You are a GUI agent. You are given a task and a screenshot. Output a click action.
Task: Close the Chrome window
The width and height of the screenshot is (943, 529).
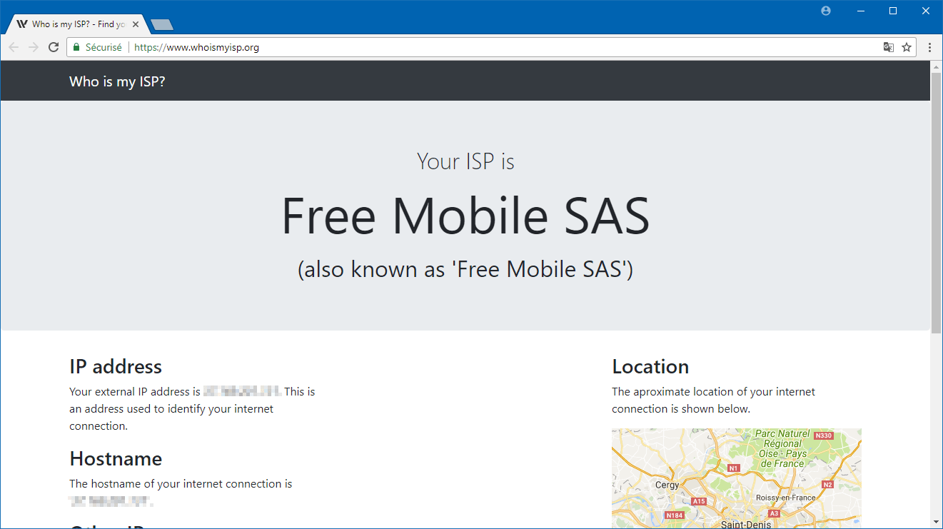(924, 11)
